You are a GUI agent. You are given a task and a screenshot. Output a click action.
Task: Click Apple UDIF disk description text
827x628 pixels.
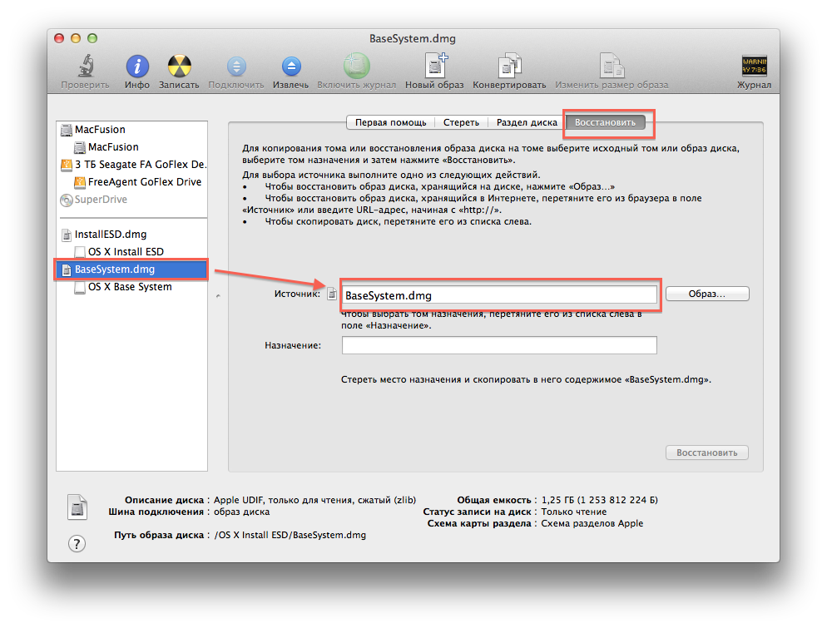tap(314, 500)
